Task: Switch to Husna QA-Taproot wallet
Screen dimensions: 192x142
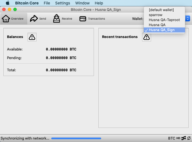Action: (x=164, y=20)
